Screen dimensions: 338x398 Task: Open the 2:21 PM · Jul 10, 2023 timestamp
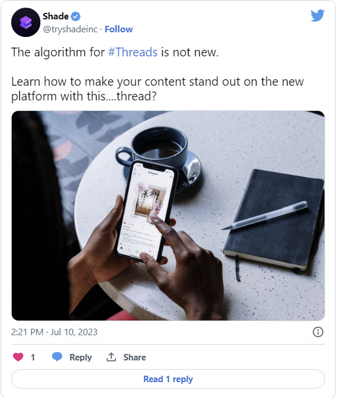coord(54,332)
